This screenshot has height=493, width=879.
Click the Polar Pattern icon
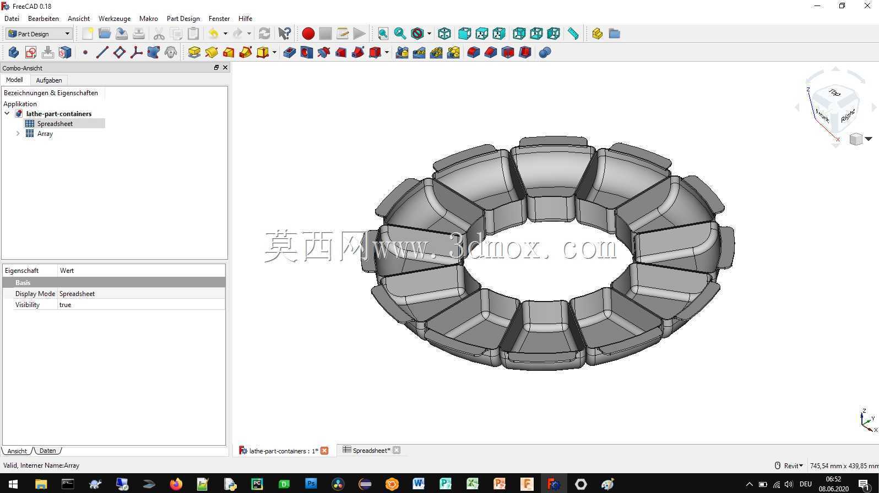pos(436,52)
